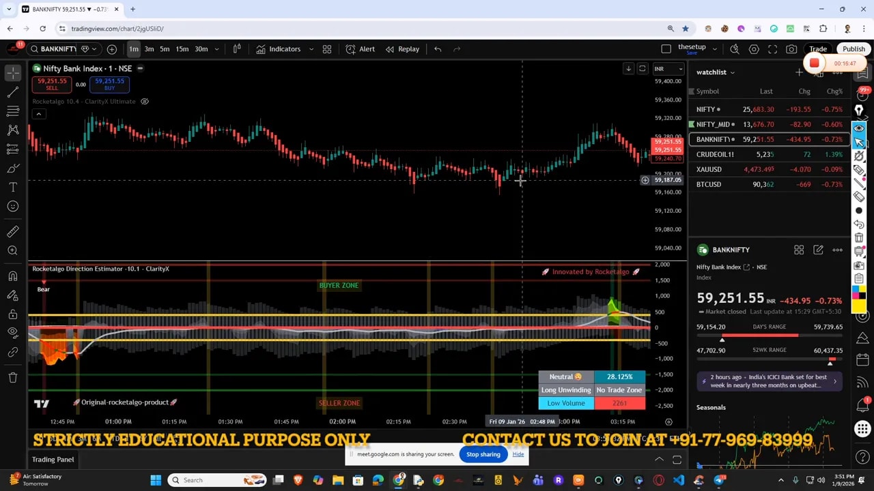Switch to the 15m interval
The image size is (874, 491).
(182, 49)
